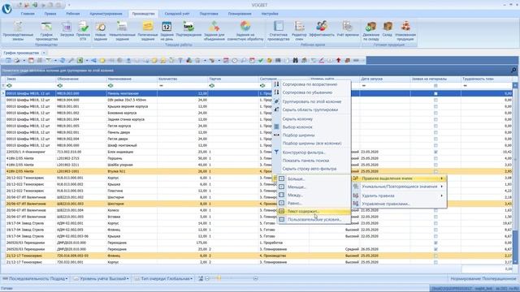Image resolution: width=520 pixels, height=292 pixels.
Task: Open Производственные заказы in the ribbon
Action: point(18,31)
